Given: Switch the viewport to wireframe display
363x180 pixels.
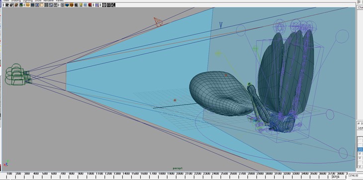Looking at the screenshot, I should click(x=62, y=5).
